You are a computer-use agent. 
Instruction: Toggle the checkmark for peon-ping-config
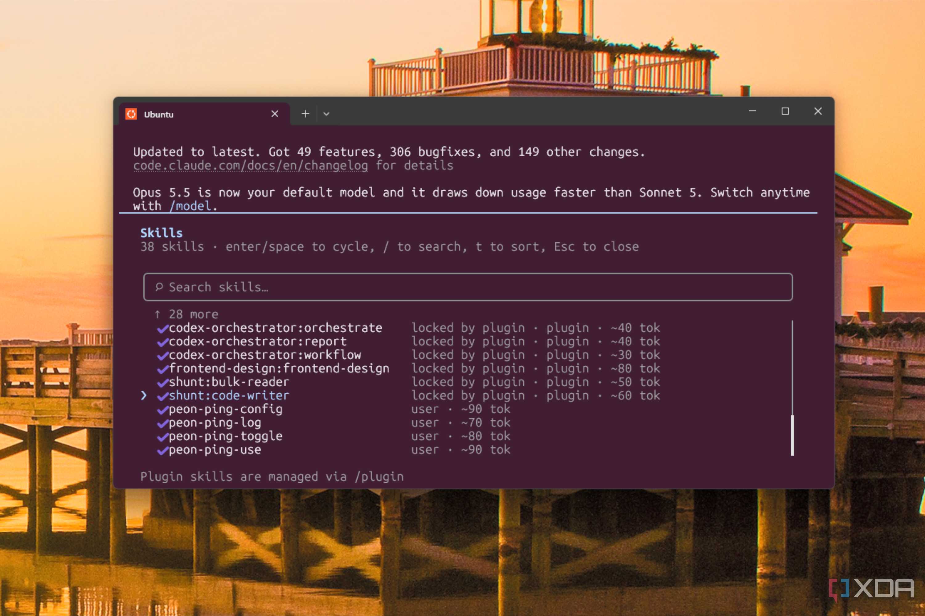coord(163,410)
